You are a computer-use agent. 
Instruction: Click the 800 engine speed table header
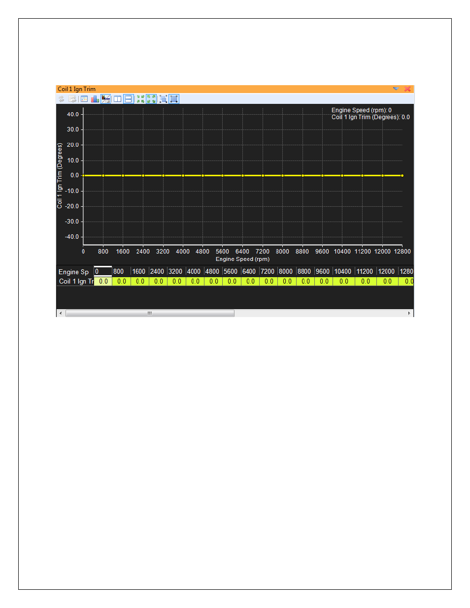click(x=121, y=271)
